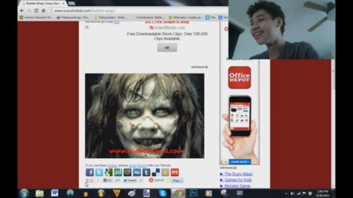Click the scary face image
Image resolution: width=353 pixels, height=198 pixels.
point(145,116)
